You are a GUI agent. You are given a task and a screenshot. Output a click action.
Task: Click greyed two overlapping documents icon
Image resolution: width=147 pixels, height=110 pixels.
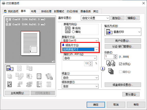(x=29, y=68)
